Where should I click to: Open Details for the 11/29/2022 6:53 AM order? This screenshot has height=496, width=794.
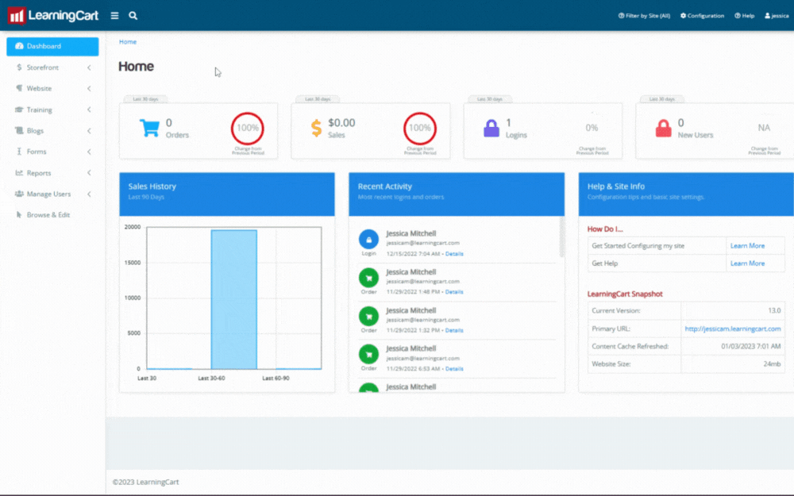[x=454, y=369]
